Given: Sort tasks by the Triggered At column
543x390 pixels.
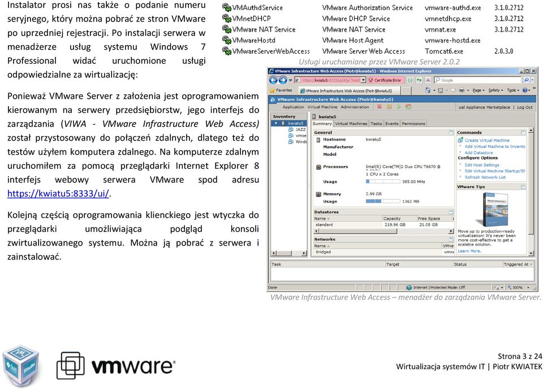Looking at the screenshot, I should pyautogui.click(x=518, y=264).
